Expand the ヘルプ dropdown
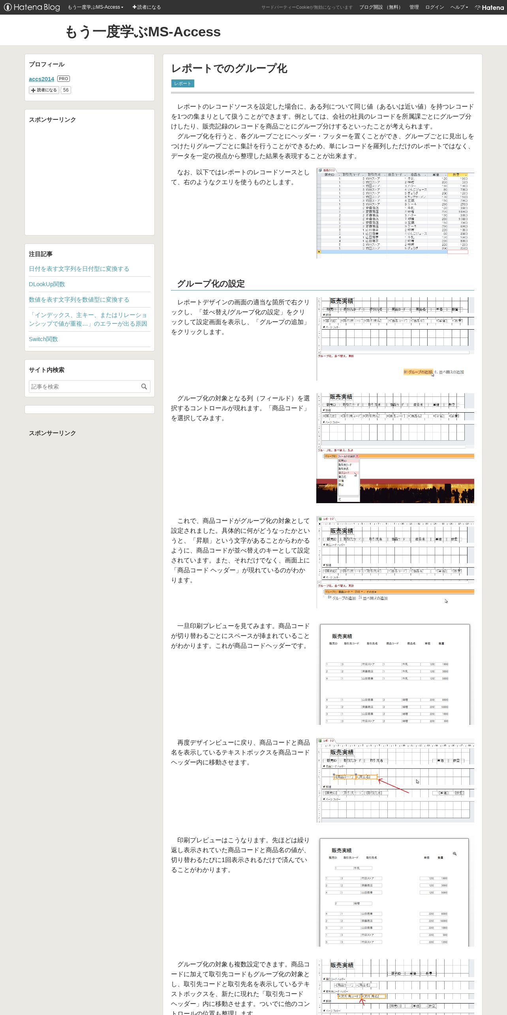Screen dimensions: 507x1015 click(459, 7)
